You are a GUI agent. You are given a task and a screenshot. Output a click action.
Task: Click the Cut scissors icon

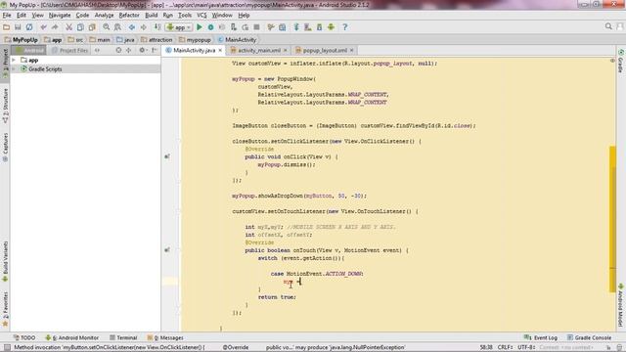[x=68, y=27]
